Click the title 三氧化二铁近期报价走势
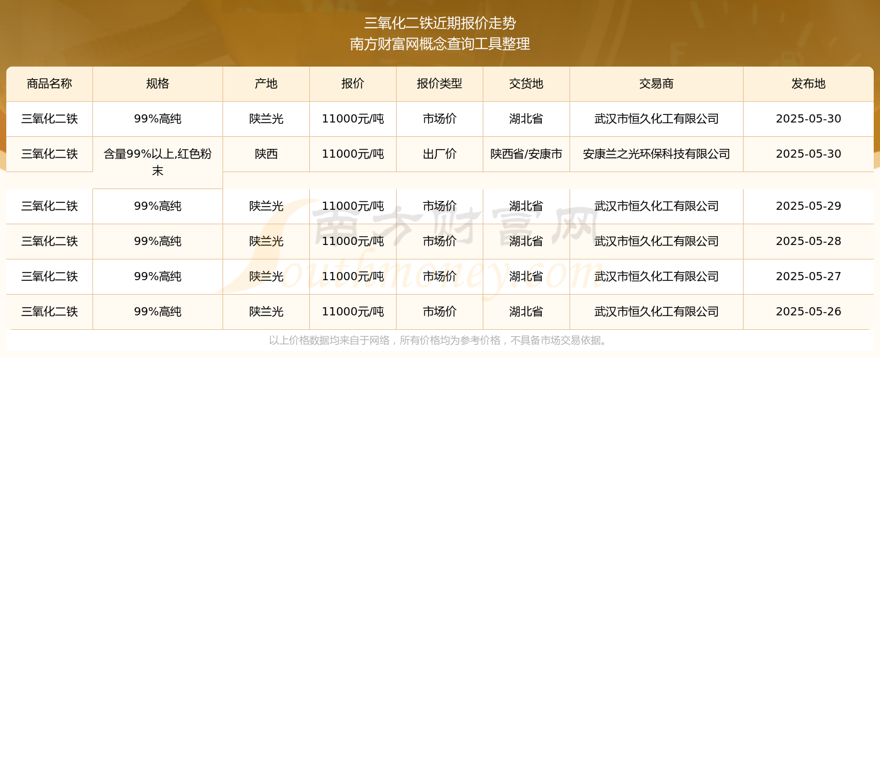Screen dimensions: 880x757 (440, 23)
